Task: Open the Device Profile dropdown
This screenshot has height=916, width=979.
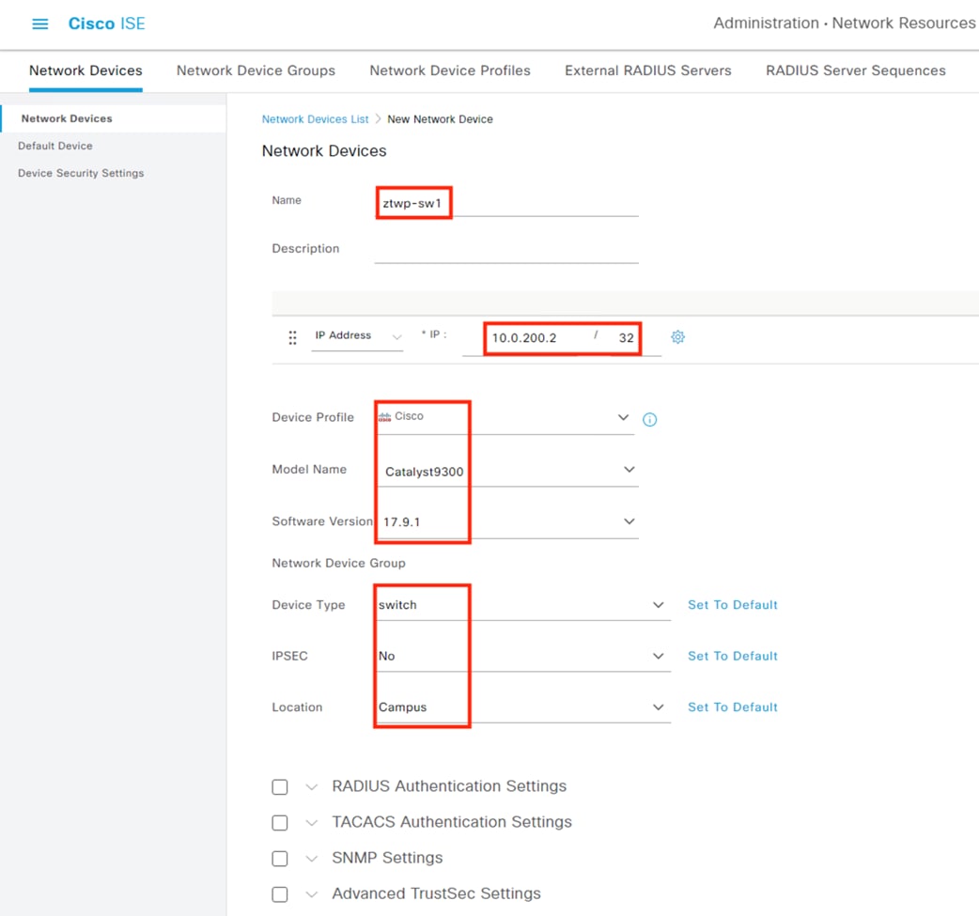Action: click(x=505, y=417)
